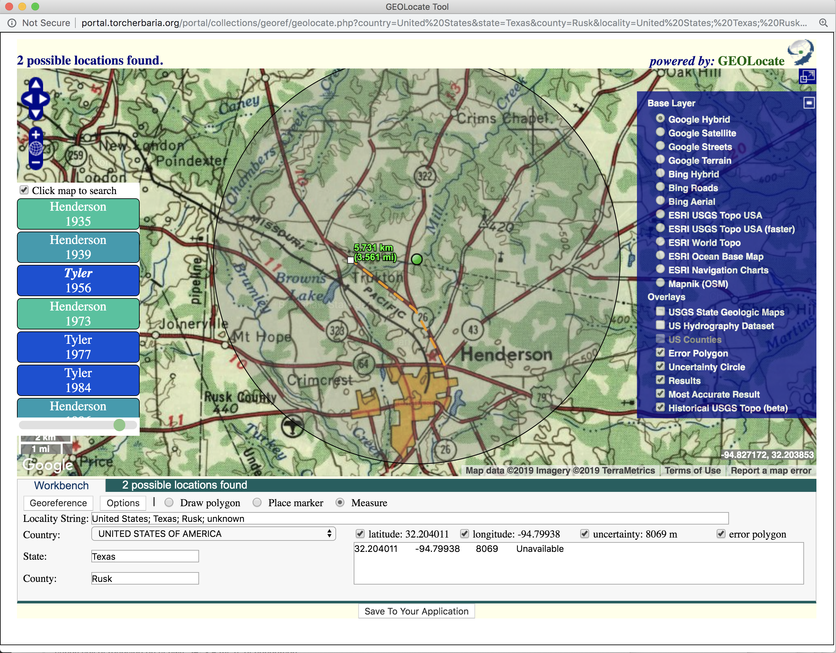This screenshot has height=653, width=836.
Task: Adjust the topo opacity slider handle
Action: [x=119, y=425]
